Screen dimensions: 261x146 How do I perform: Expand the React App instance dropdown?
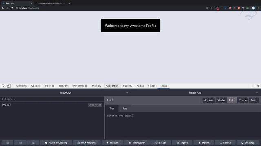pyautogui.click(x=257, y=93)
